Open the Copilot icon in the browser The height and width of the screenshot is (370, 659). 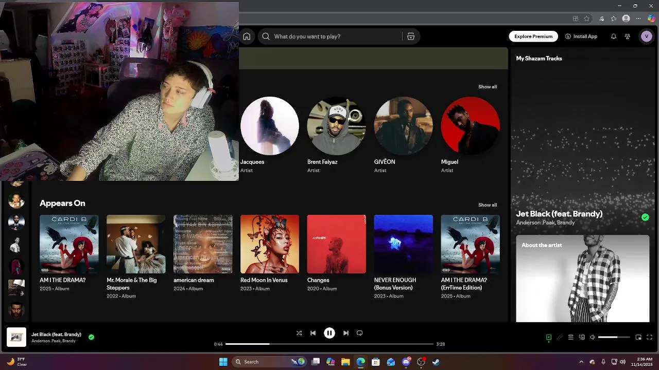[x=651, y=18]
